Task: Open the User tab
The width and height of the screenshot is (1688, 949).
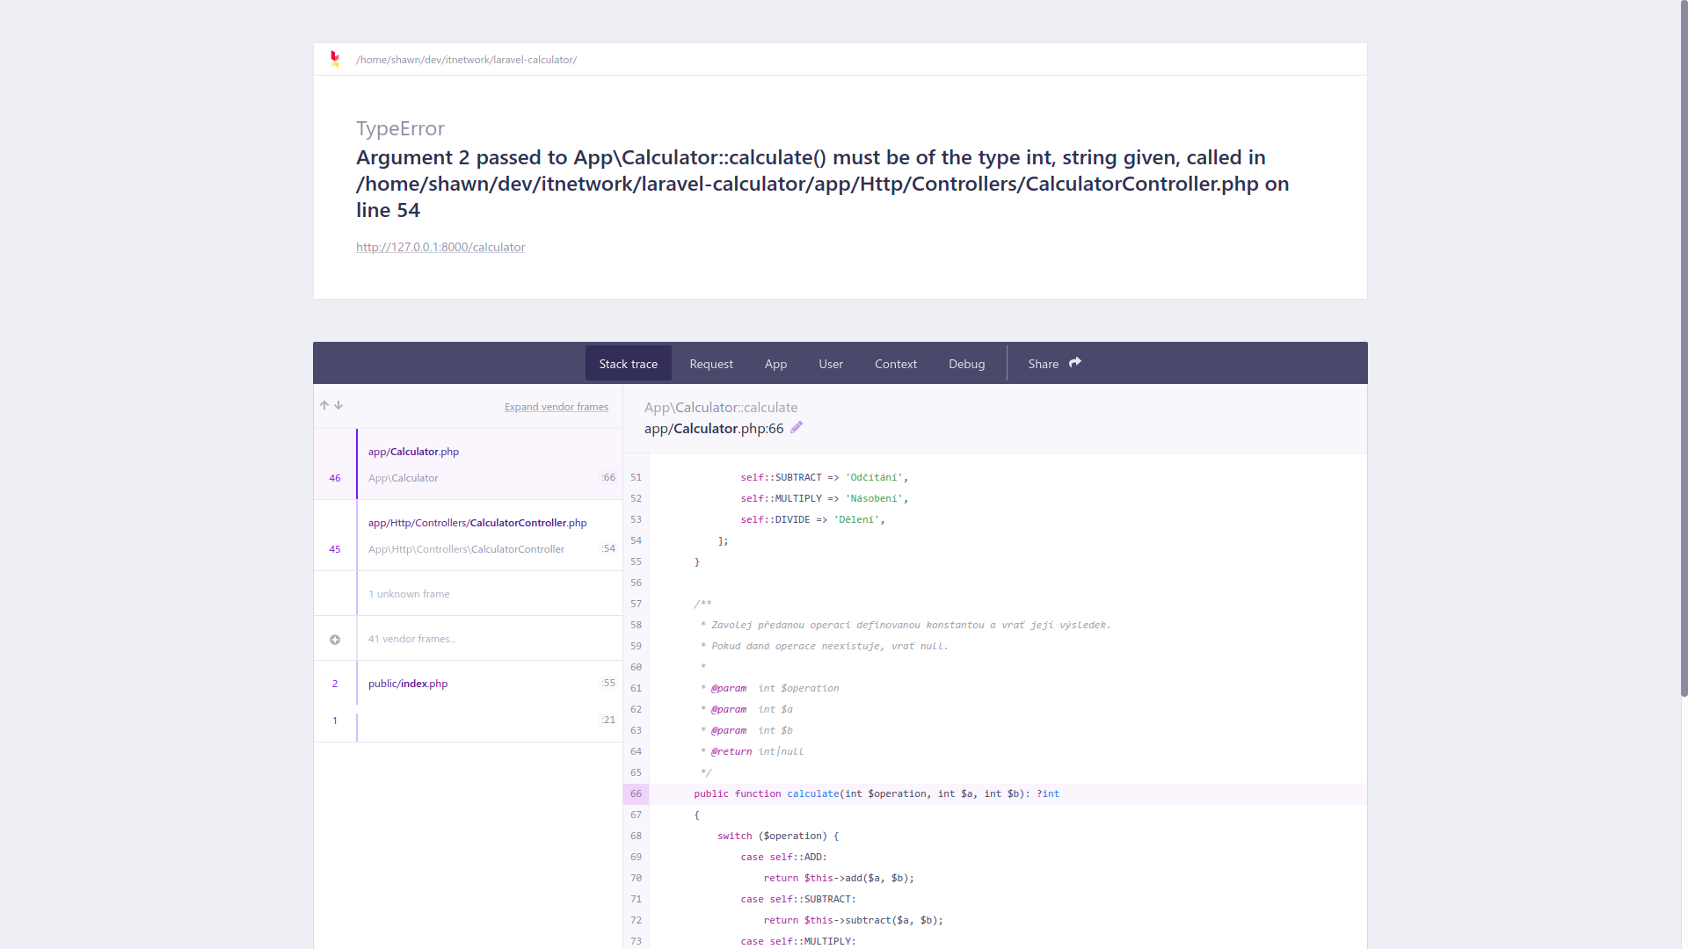Action: (x=830, y=363)
